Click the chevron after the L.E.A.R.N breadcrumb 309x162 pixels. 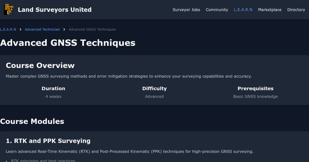pos(20,30)
